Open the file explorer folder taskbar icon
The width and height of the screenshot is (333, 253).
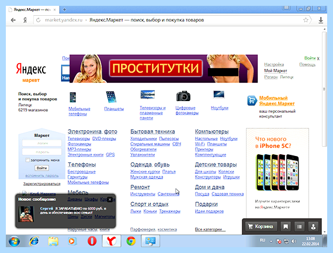(53, 241)
